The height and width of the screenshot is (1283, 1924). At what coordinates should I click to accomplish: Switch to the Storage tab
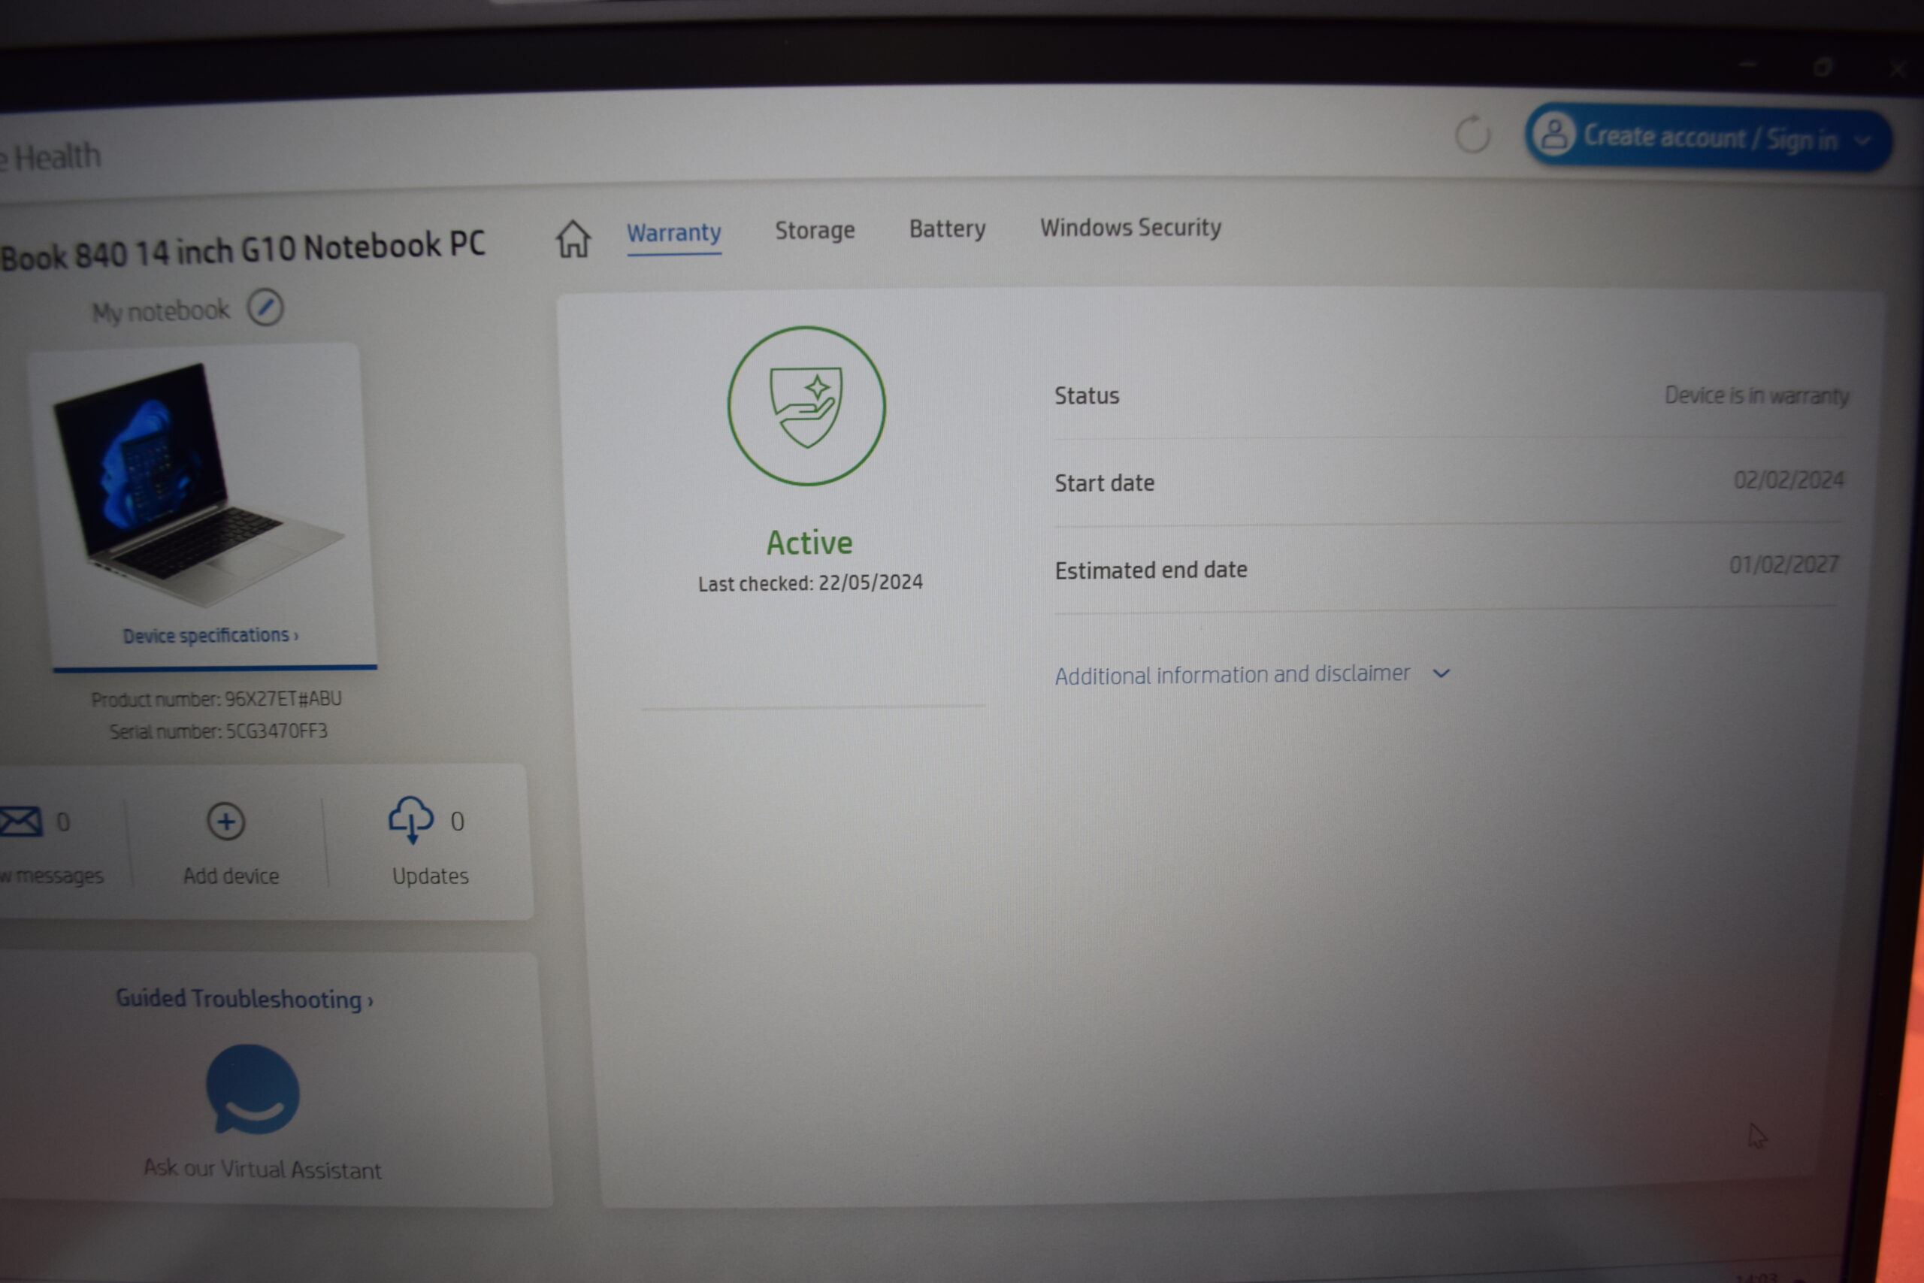pyautogui.click(x=815, y=231)
